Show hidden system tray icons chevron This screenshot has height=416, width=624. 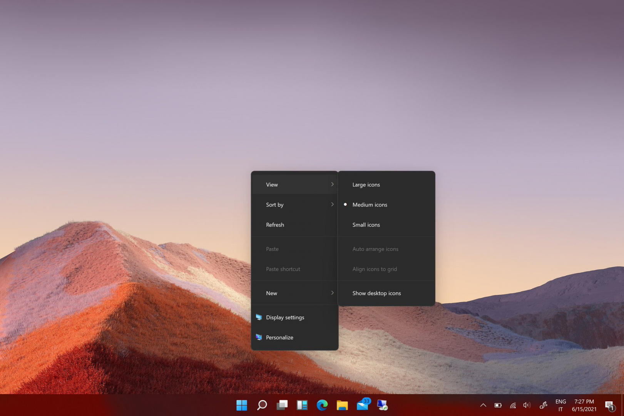483,405
